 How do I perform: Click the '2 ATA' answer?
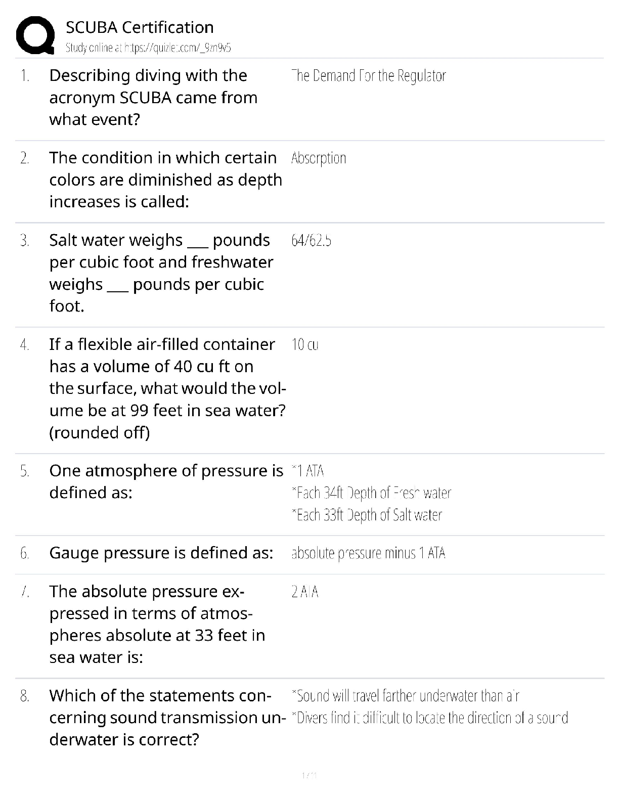pos(305,592)
